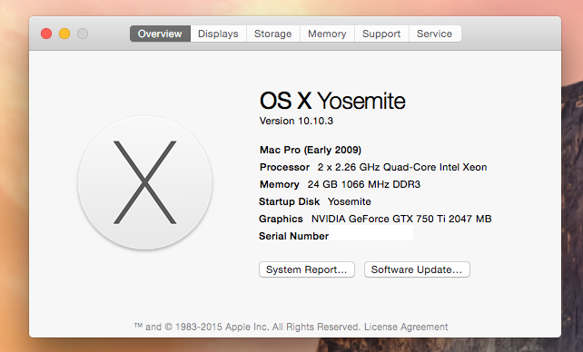The width and height of the screenshot is (583, 352).
Task: Click the Mac Pro (Early 2009) model text
Action: (x=311, y=150)
